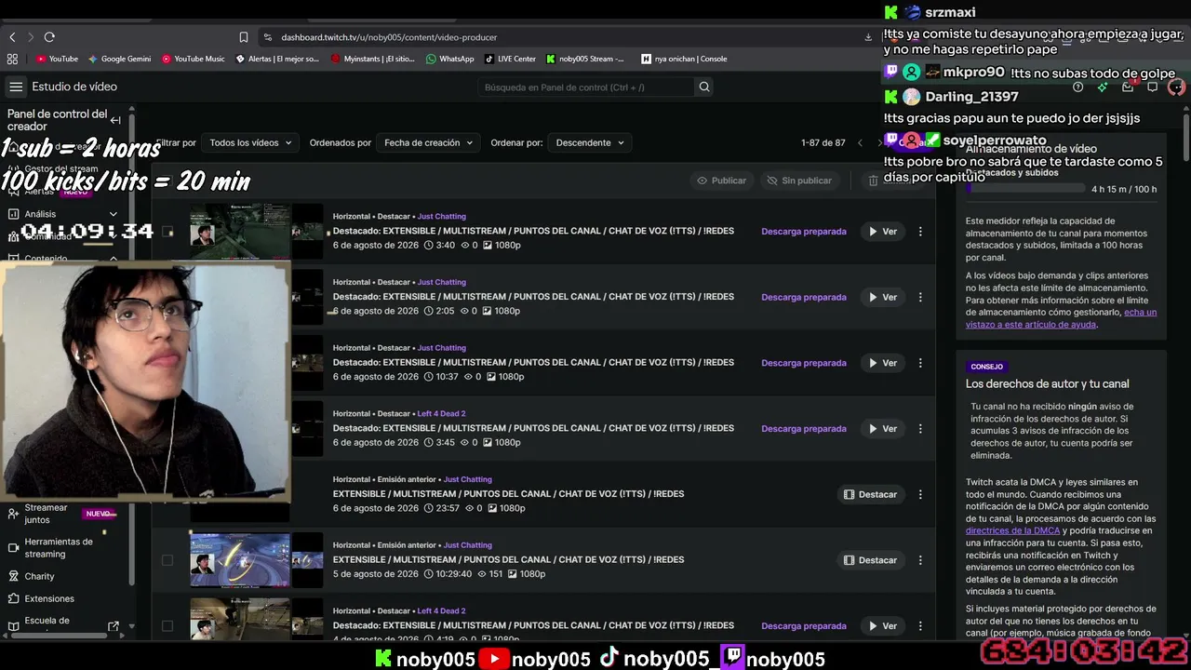Open the three-dot menu for the 3:40 highlight

[920, 232]
